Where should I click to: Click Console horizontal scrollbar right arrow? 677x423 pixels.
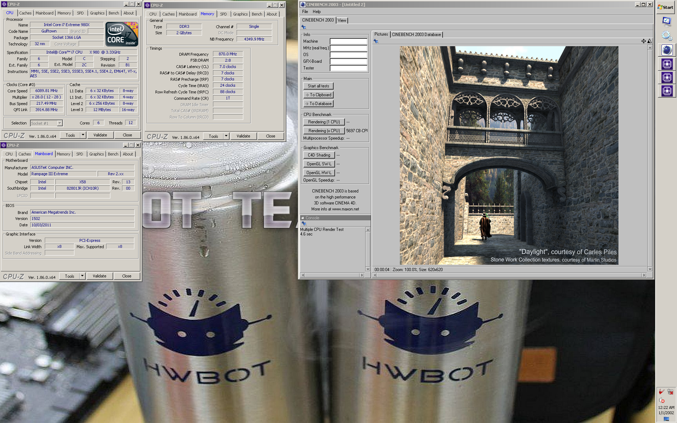pos(361,275)
